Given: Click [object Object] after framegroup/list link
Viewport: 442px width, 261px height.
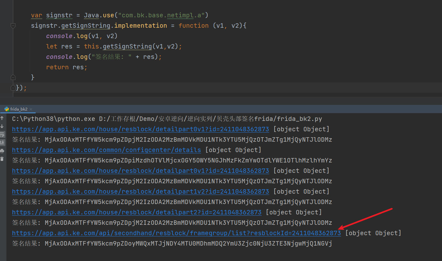Looking at the screenshot, I should [x=373, y=233].
